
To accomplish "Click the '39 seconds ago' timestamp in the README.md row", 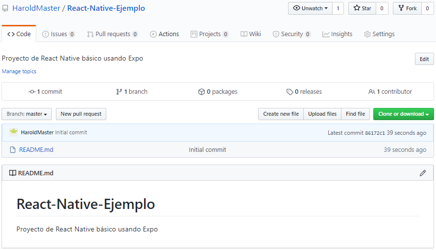I will click(405, 150).
